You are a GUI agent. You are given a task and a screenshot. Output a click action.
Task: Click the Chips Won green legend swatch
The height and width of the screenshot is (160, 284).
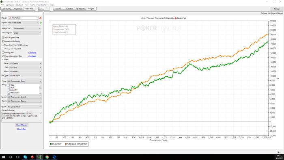point(51,144)
